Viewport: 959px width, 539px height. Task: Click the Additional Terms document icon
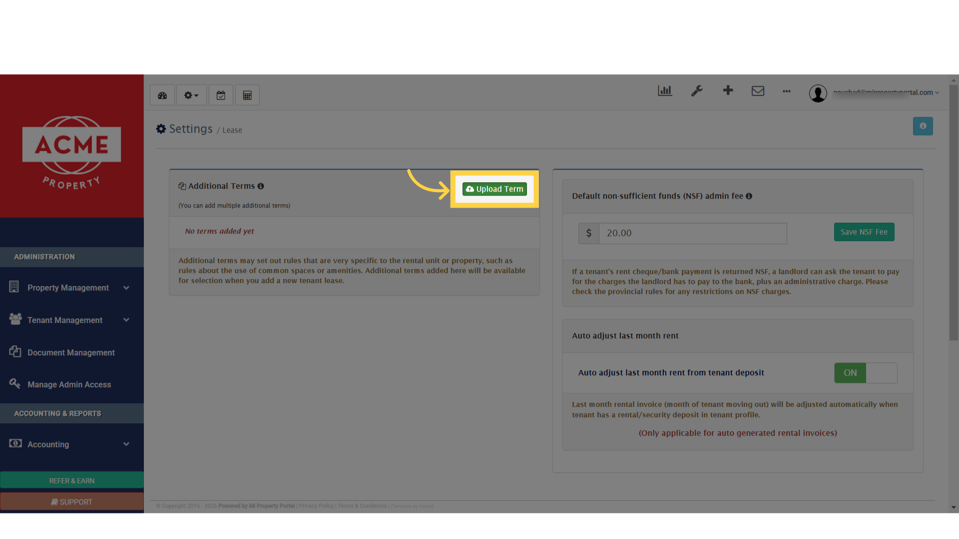pos(182,186)
